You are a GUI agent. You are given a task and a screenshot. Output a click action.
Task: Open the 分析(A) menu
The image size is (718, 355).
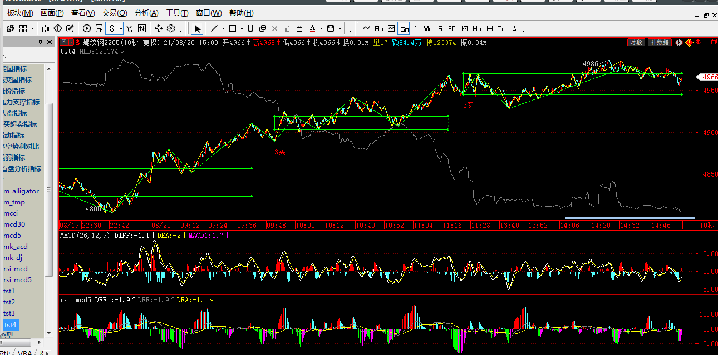pos(146,13)
